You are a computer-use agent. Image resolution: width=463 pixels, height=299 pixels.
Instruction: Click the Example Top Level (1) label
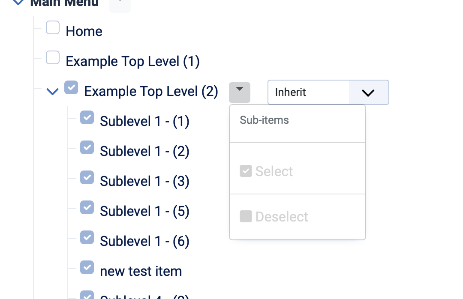(132, 61)
